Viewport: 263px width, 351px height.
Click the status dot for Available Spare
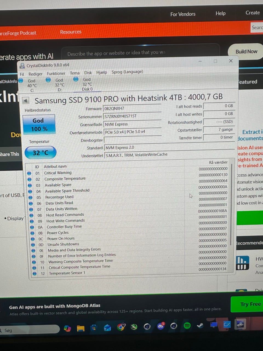30,185
